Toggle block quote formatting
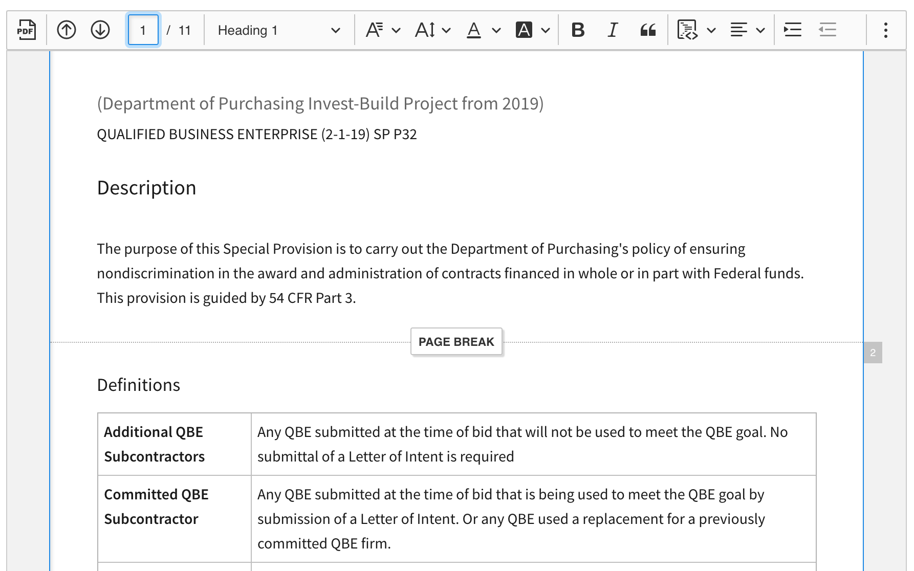Screen dimensions: 914x571 pyautogui.click(x=648, y=30)
